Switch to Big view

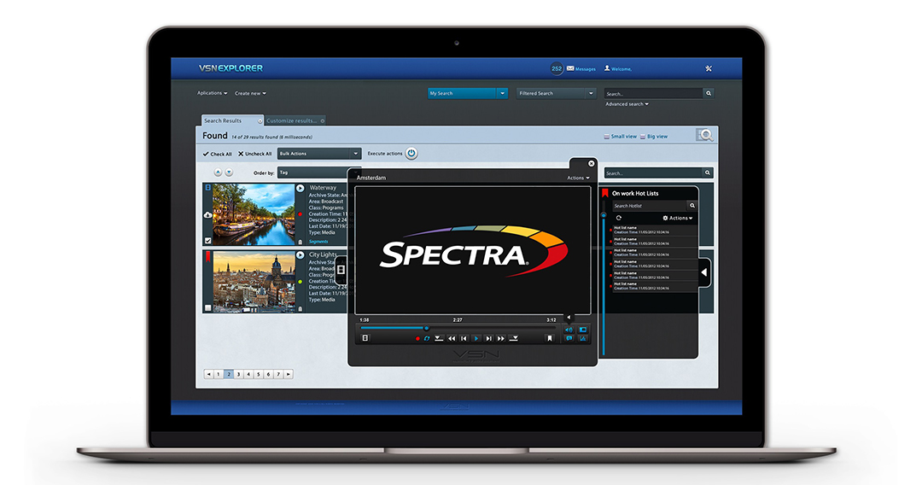654,137
